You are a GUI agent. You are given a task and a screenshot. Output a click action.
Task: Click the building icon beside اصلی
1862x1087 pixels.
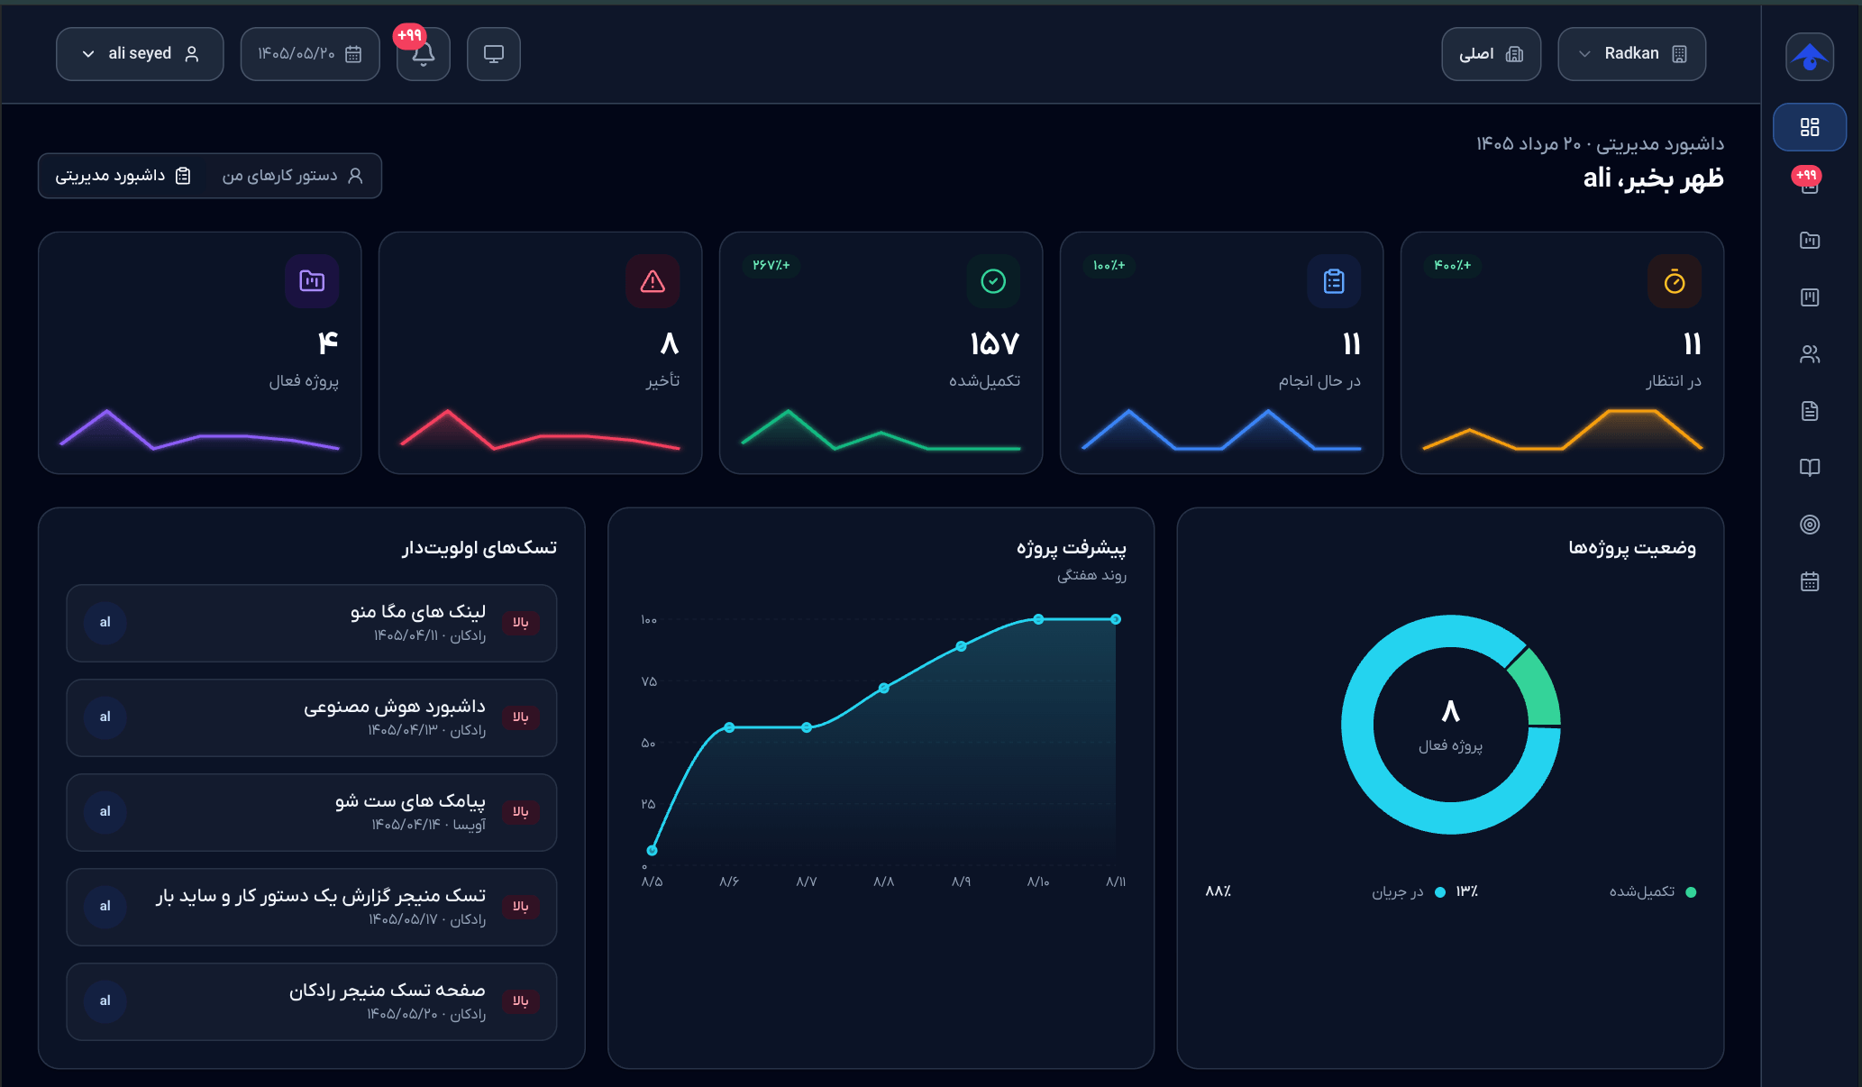click(1514, 54)
